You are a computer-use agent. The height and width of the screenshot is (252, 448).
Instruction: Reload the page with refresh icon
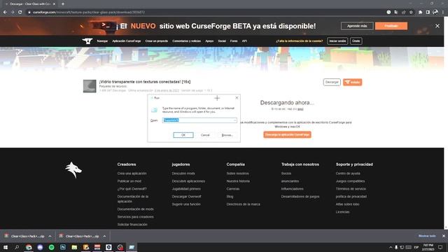(20, 13)
